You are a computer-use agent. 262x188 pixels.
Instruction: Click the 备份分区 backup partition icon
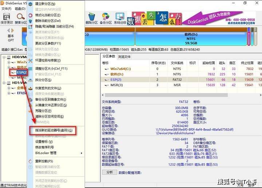(106, 16)
